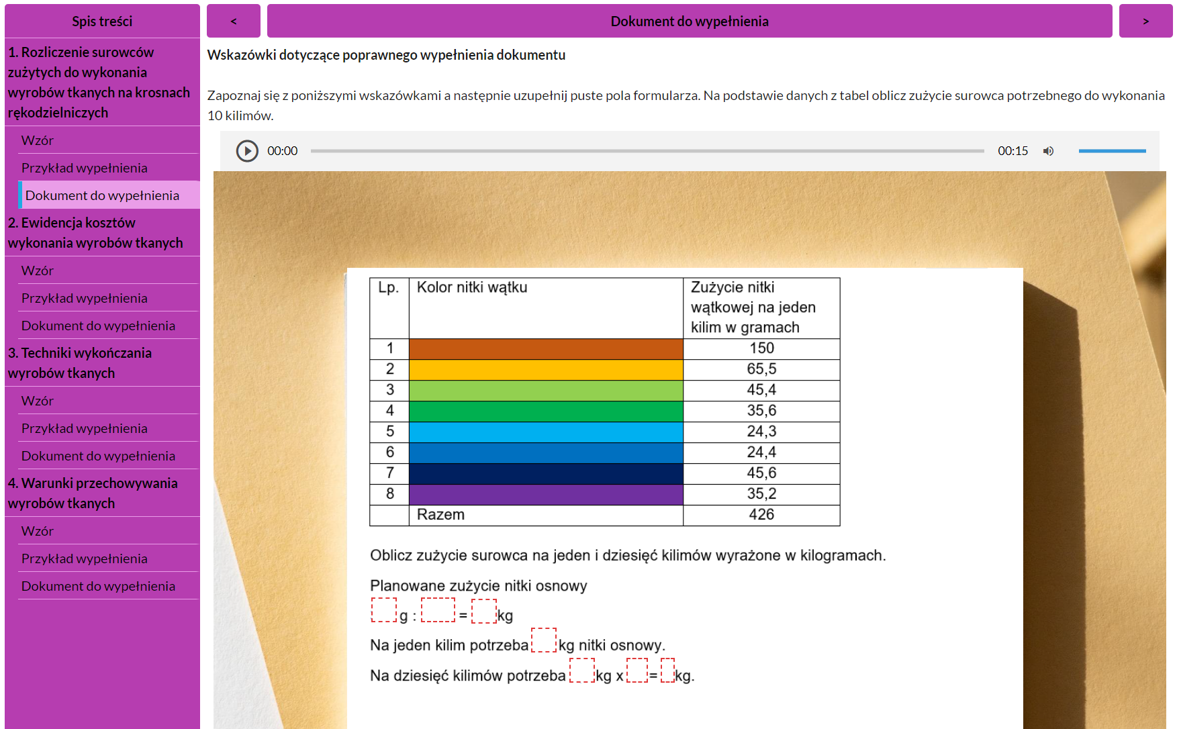Mute the audio player speaker icon
Viewport: 1177px width, 729px height.
click(1048, 151)
